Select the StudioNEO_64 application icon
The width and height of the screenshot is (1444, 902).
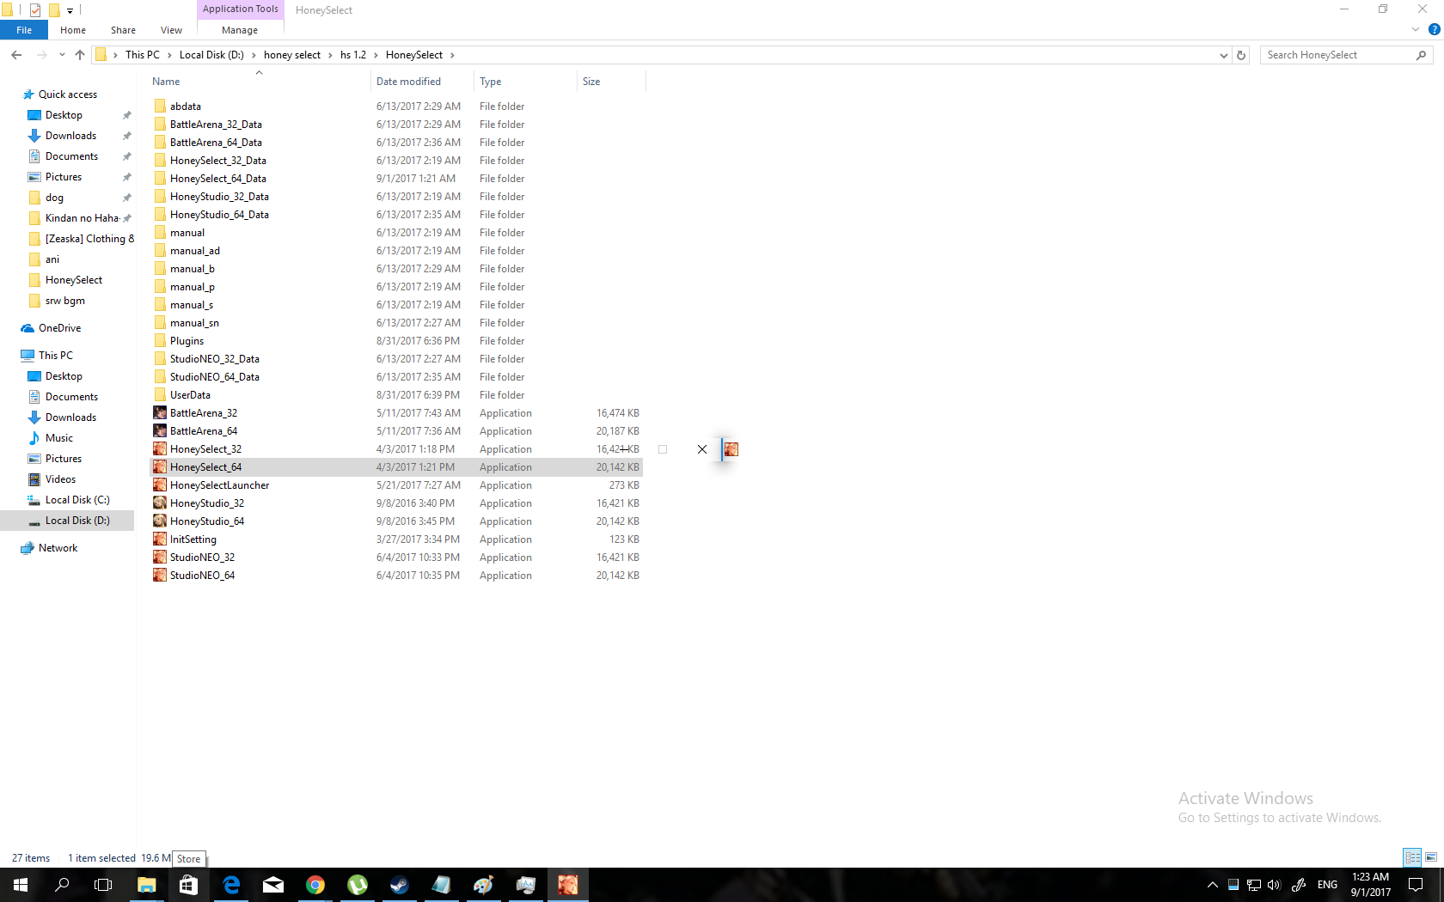pyautogui.click(x=160, y=576)
